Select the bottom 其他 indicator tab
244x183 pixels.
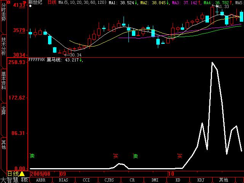click(223, 180)
